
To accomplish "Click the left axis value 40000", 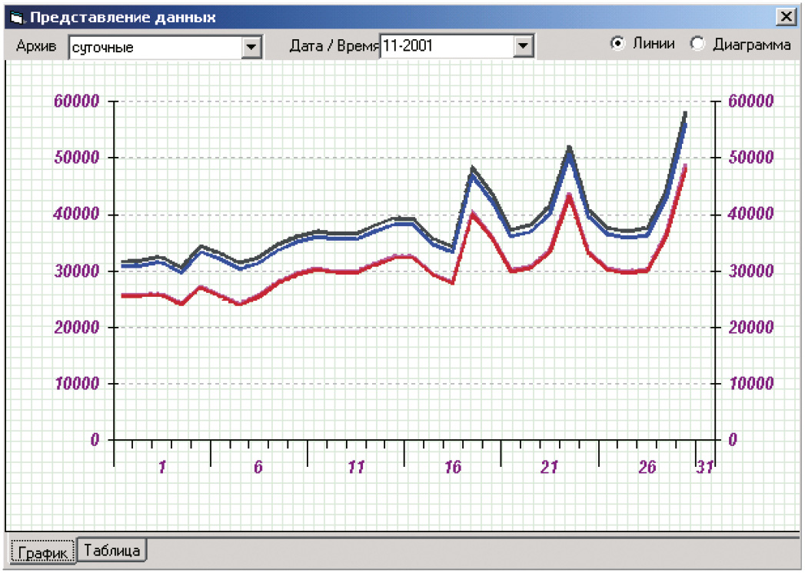I will coord(76,214).
